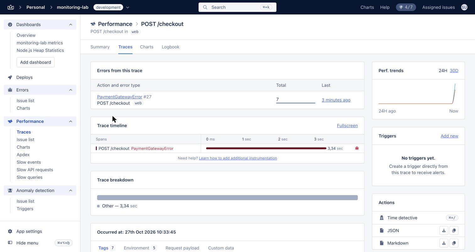Viewport: 475px width, 252px height.
Task: Click Add new trigger link
Action: (x=449, y=136)
